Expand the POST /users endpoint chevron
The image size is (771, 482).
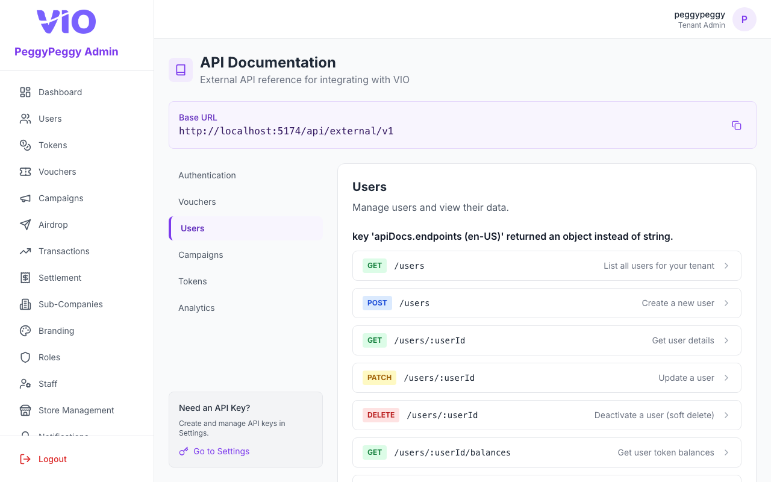tap(726, 303)
